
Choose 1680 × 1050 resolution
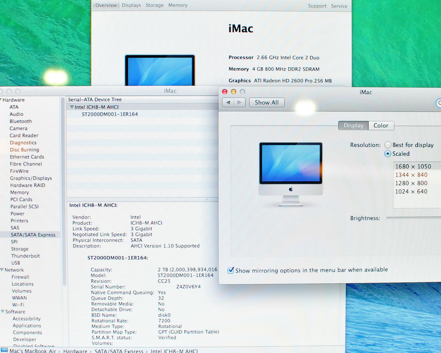[x=417, y=166]
